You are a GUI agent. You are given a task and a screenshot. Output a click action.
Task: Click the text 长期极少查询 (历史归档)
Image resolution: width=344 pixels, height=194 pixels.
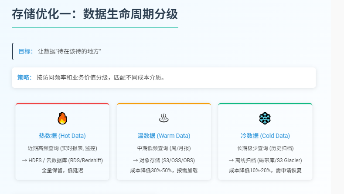[x=265, y=148]
